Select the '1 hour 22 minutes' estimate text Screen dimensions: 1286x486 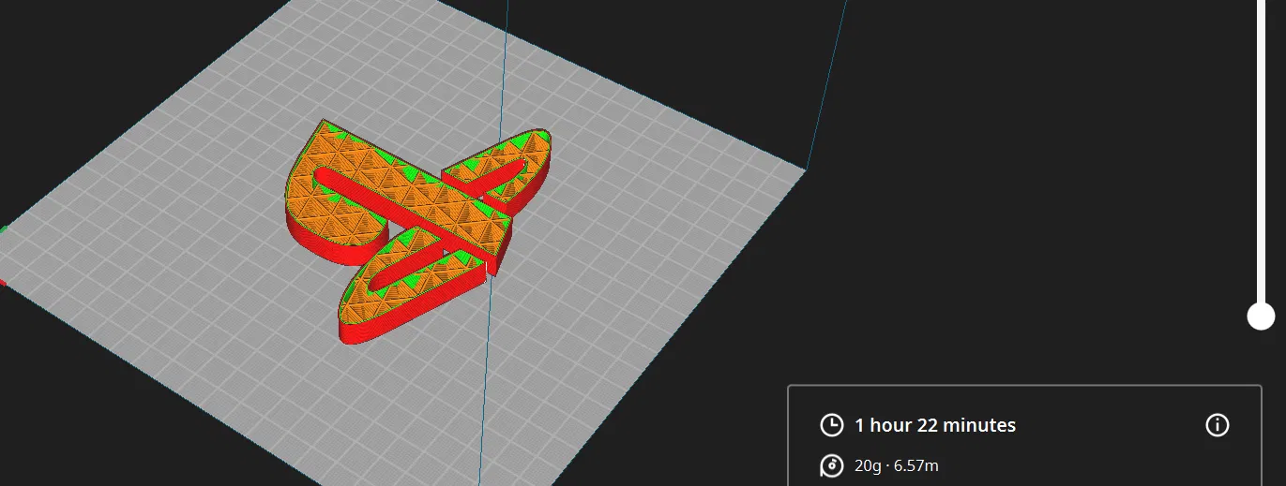pos(935,425)
